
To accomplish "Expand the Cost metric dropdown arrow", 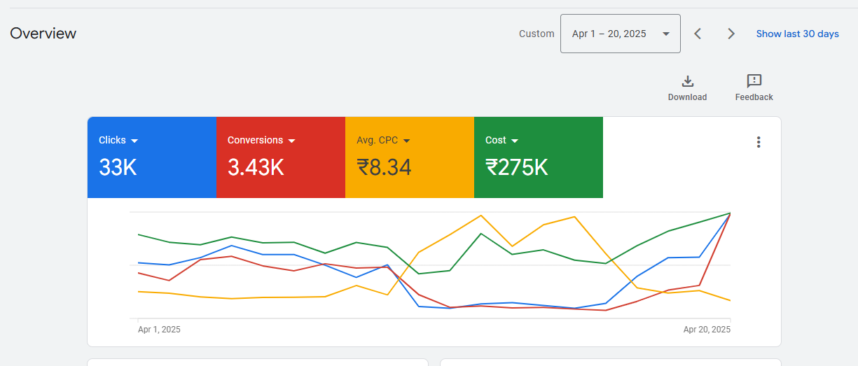I will coord(515,141).
